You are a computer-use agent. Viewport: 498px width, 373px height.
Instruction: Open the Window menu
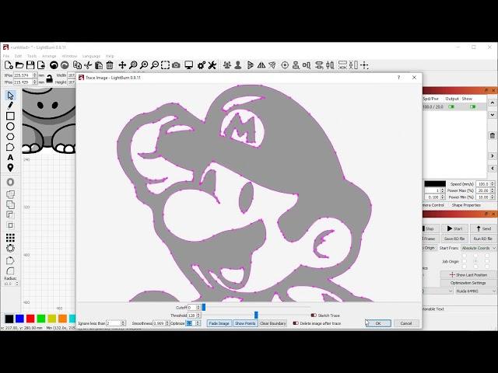69,56
